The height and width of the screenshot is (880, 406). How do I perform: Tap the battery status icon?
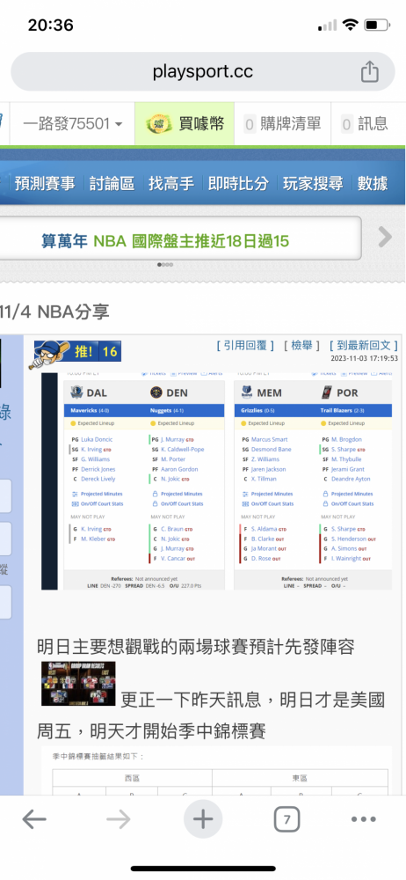pyautogui.click(x=377, y=26)
